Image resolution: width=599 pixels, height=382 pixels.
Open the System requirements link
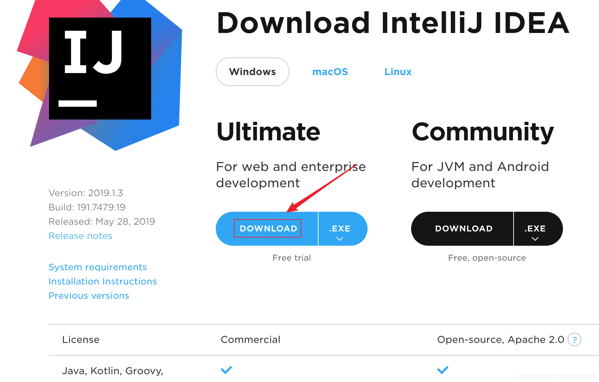pos(98,267)
